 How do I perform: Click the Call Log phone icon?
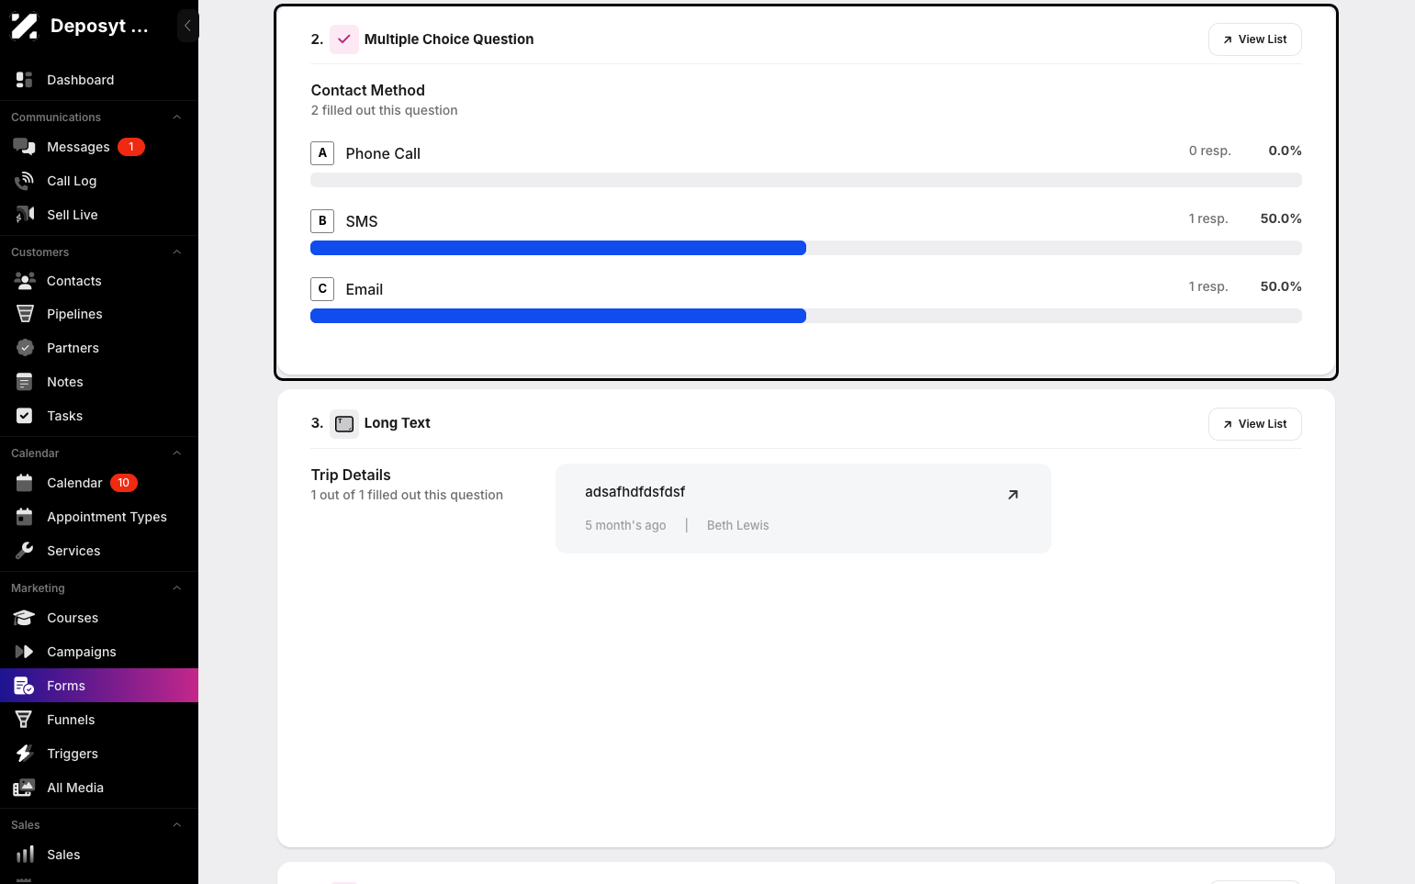(x=25, y=181)
